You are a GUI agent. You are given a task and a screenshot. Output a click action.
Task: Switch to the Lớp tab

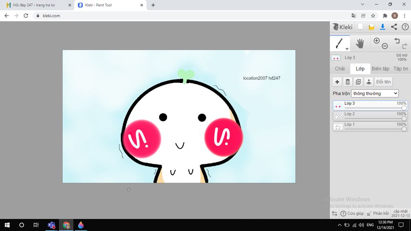[360, 69]
